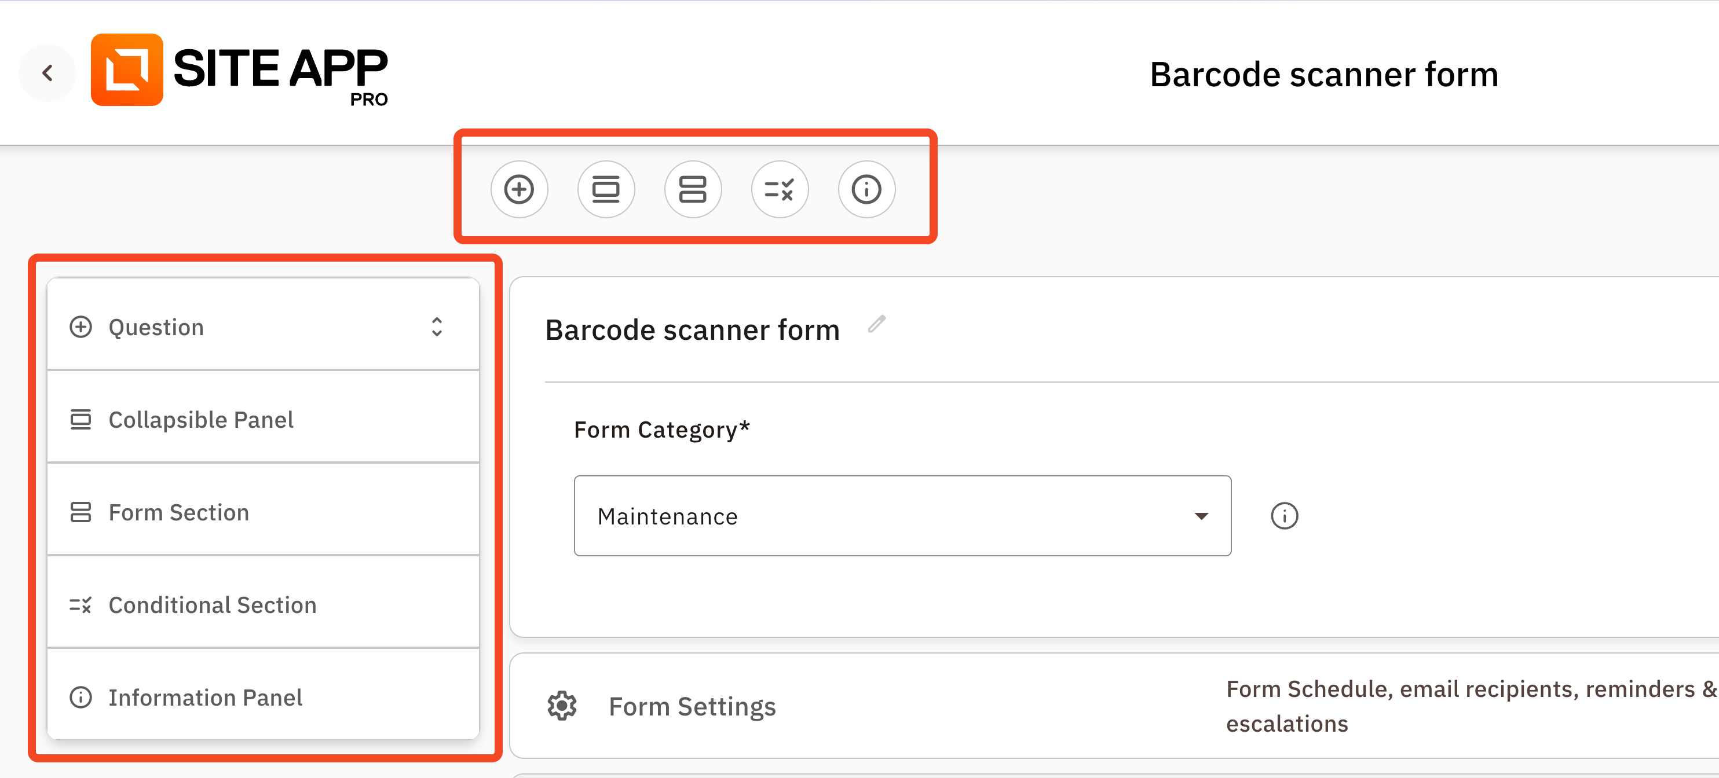
Task: Click the information panel toolbar icon
Action: (866, 189)
